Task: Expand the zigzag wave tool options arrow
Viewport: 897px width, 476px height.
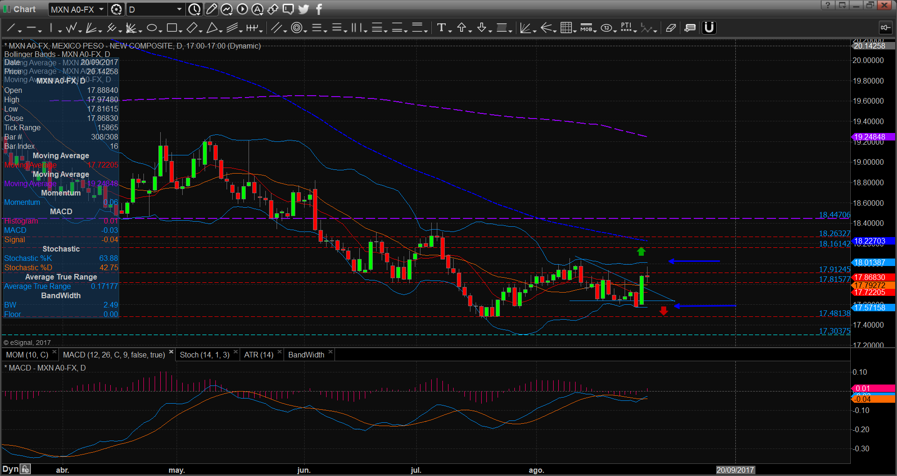Action: [80, 31]
